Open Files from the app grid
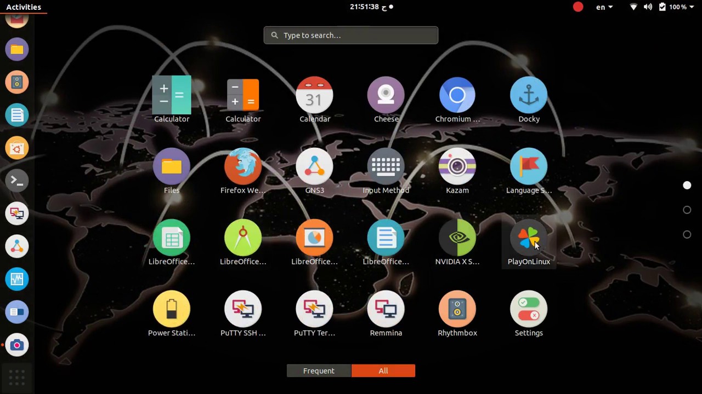The height and width of the screenshot is (394, 702). point(172,171)
